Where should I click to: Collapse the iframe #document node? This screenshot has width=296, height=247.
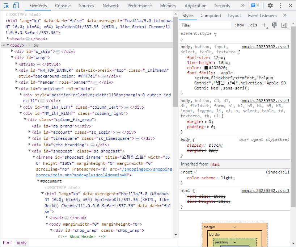[x=38, y=181]
